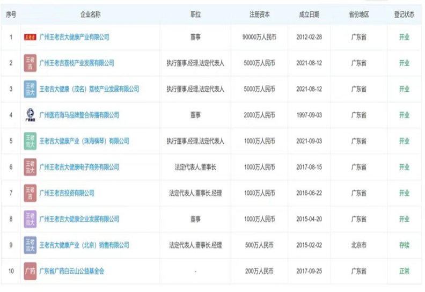Select the date 2016-06-22
The image size is (425, 292).
pyautogui.click(x=309, y=193)
